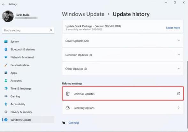
Task: Click the Recovery options cloud icon
Action: [x=68, y=108]
